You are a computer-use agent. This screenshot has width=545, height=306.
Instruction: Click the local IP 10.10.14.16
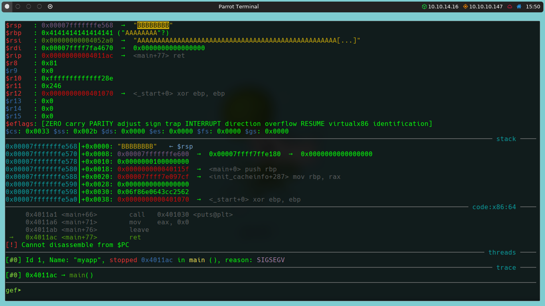pos(443,6)
